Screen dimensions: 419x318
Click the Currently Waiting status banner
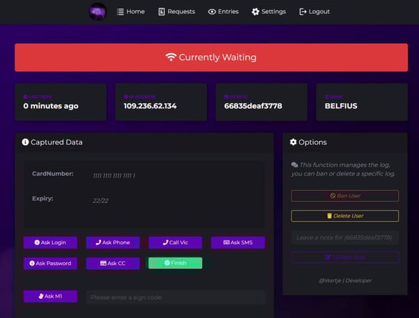point(211,57)
